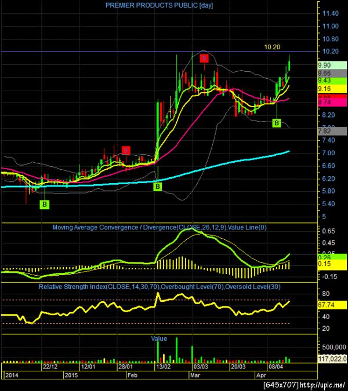Viewport: 348px width, 391px height.
Task: Click the gray 7.82 lower band value tag
Action: [332, 131]
